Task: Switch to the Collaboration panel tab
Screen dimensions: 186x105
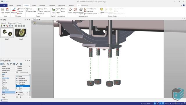Action: click(x=12, y=23)
